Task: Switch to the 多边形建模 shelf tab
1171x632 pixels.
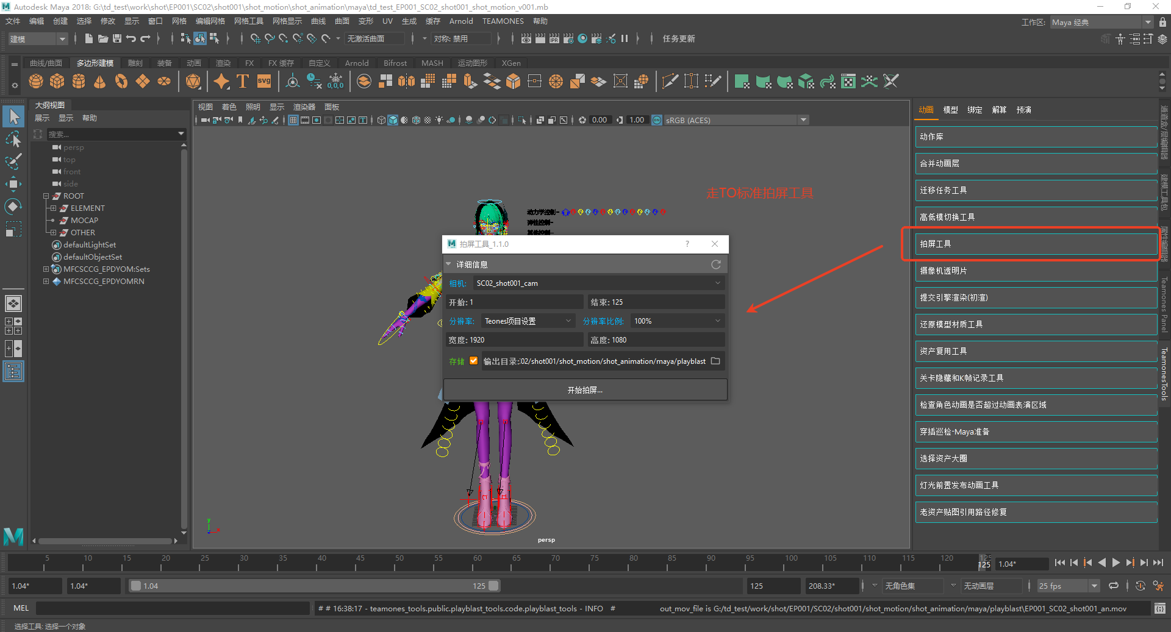Action: click(x=95, y=63)
